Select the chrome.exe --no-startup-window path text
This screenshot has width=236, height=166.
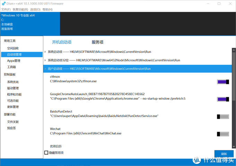point(118,99)
